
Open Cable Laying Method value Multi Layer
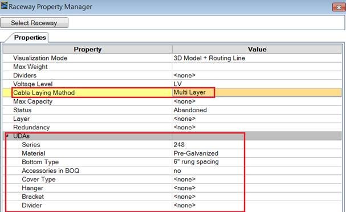[x=257, y=92]
